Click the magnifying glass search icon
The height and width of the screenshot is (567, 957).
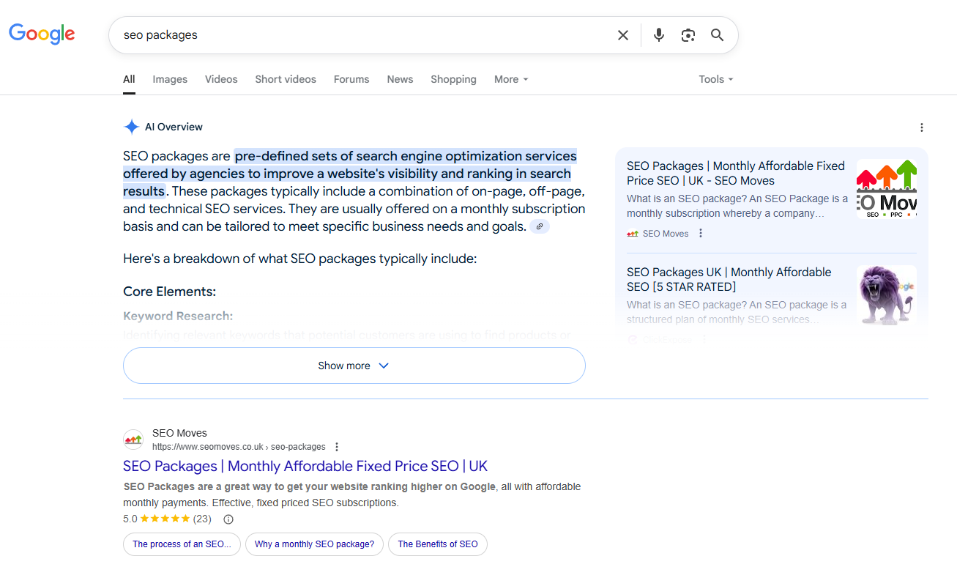718,35
